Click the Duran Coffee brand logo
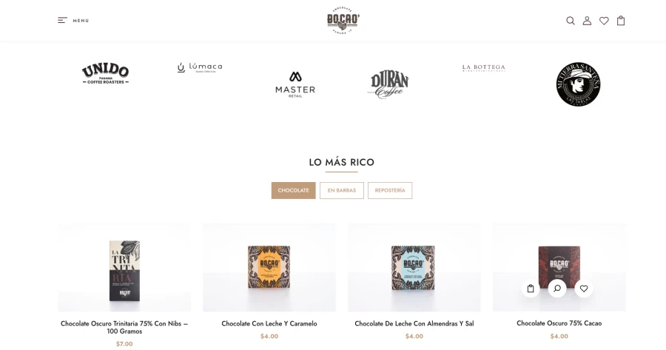Viewport: 666px width, 350px height. pyautogui.click(x=389, y=84)
